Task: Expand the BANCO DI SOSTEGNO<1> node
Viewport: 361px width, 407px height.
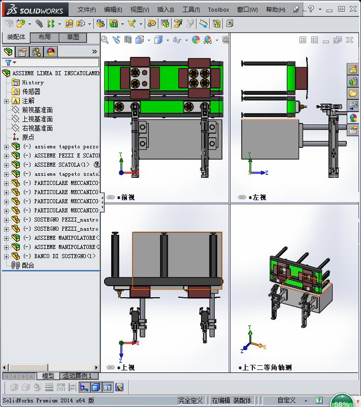Action: pyautogui.click(x=6, y=257)
